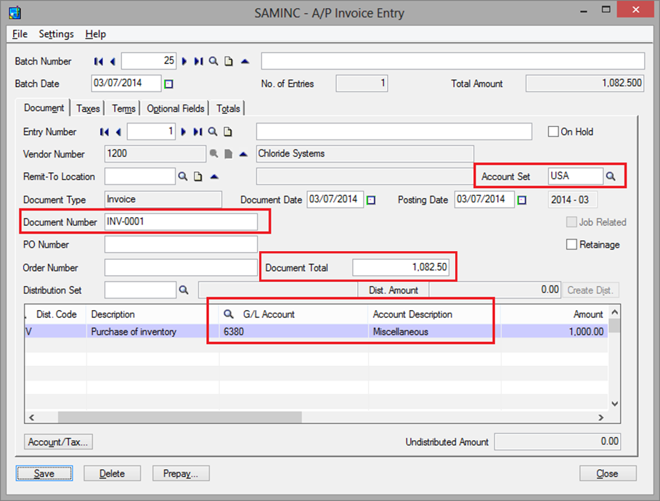Go to previous batch number
This screenshot has height=501, width=660.
pyautogui.click(x=113, y=62)
